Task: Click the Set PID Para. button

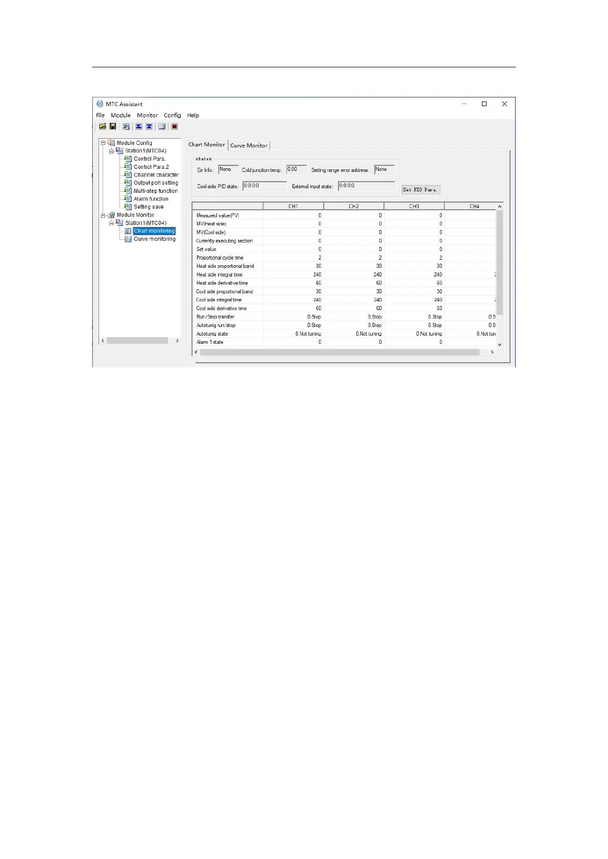Action: [x=421, y=190]
